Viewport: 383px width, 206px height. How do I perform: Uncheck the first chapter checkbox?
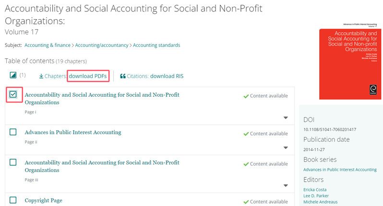[13, 94]
